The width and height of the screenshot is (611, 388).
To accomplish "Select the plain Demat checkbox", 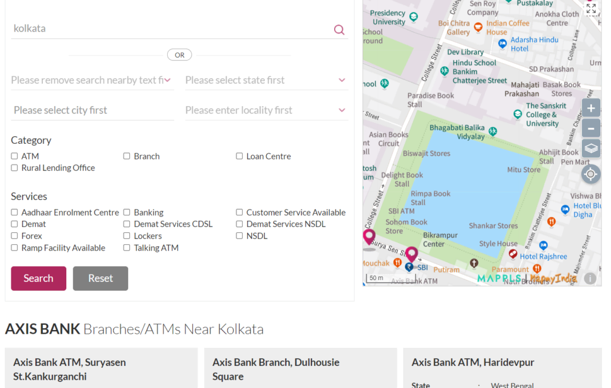I will pyautogui.click(x=14, y=224).
